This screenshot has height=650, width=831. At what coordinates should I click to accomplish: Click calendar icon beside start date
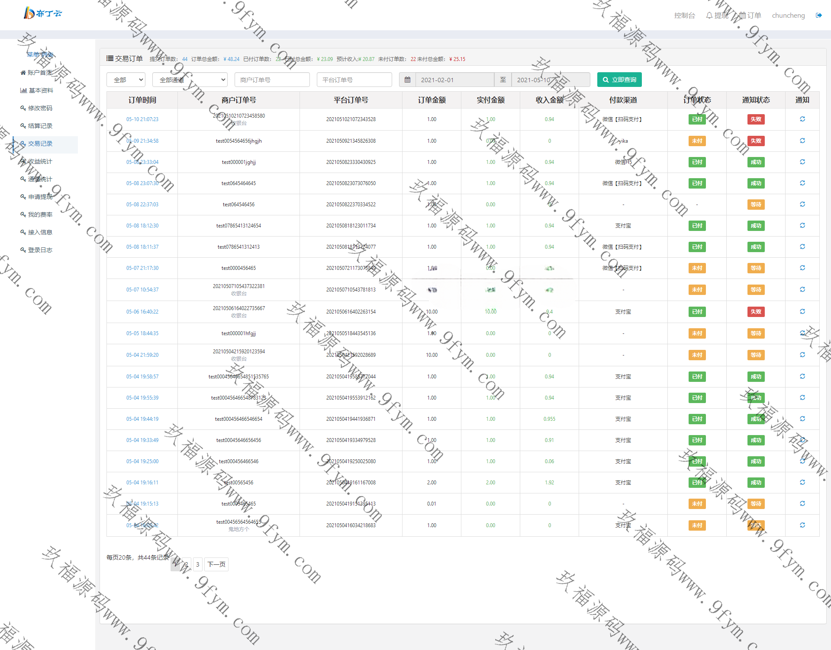407,80
